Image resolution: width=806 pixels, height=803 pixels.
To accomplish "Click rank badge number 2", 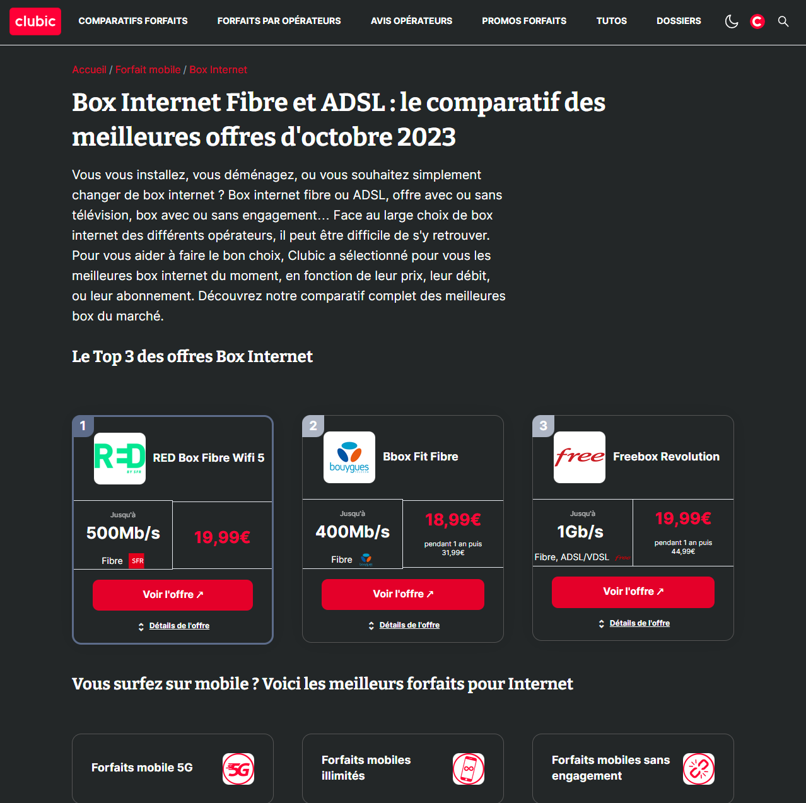I will coord(313,426).
